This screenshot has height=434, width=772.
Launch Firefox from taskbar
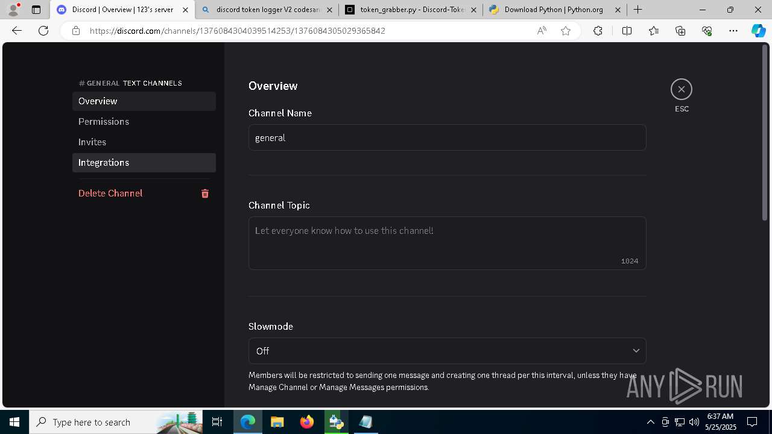tap(307, 422)
